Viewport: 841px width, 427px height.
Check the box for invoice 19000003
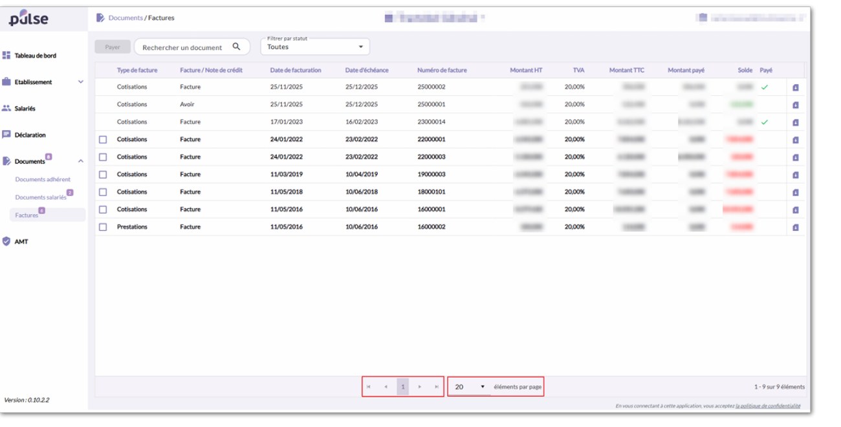[x=102, y=175]
